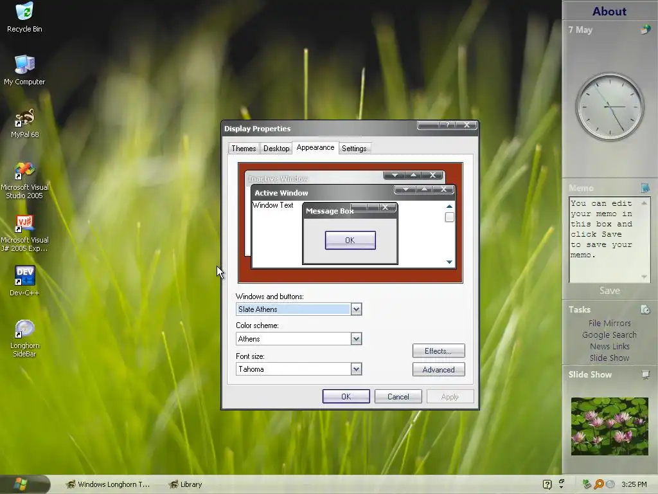The width and height of the screenshot is (658, 494).
Task: Click the water lilies slide show thumbnail
Action: click(x=609, y=426)
